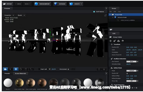
Task: Open the Auxiliary Animation gear shortcut icon
Action: pyautogui.click(x=115, y=41)
